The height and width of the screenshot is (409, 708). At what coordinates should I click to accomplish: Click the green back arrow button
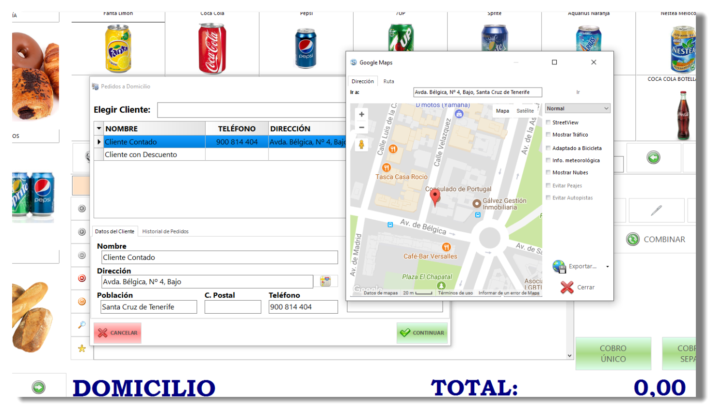653,157
